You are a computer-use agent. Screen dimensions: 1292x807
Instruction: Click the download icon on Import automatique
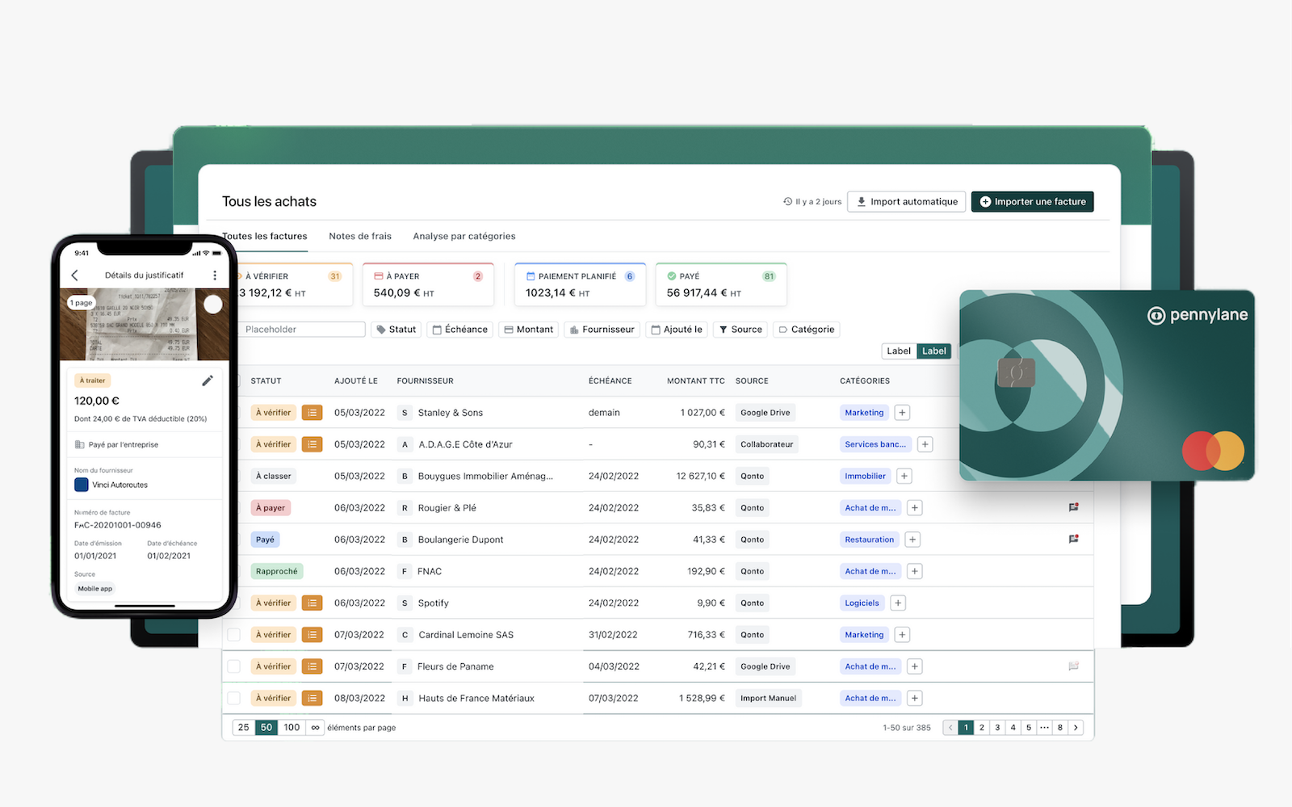pyautogui.click(x=862, y=201)
